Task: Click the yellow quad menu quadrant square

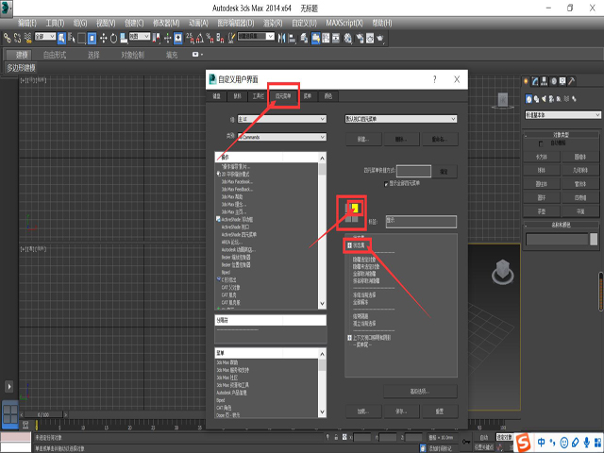Action: pos(356,208)
